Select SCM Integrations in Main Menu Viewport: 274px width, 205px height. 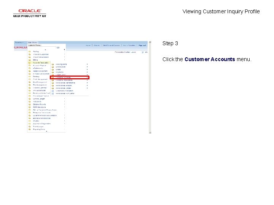pyautogui.click(x=39, y=107)
